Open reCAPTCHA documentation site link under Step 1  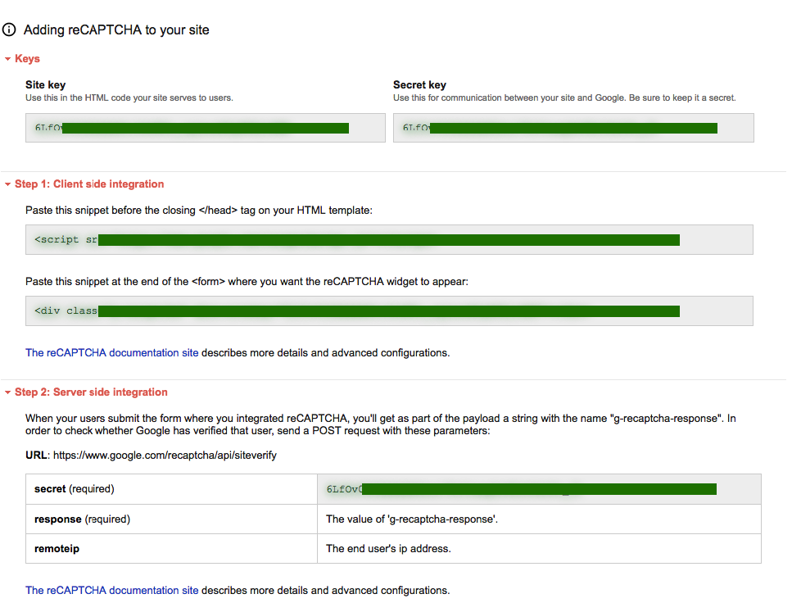point(111,353)
